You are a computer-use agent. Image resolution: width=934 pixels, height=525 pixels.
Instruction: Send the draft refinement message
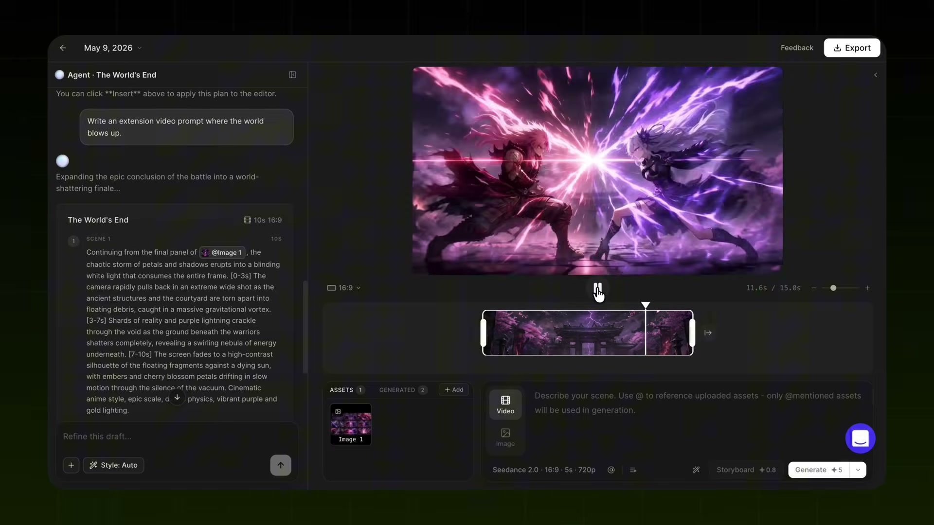click(281, 465)
